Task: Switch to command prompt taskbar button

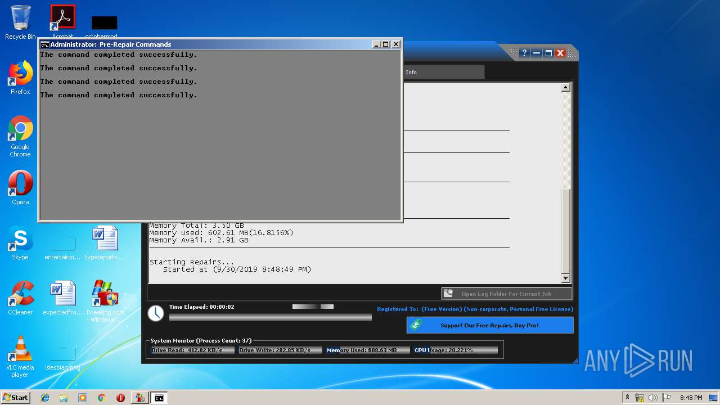Action: pos(159,398)
